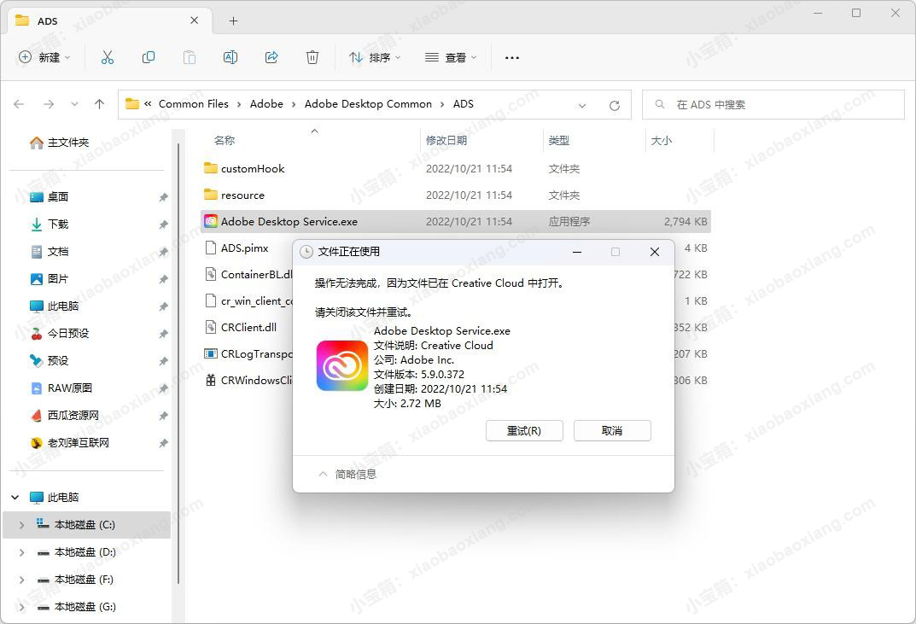Collapse details with 简略信息 expander
The height and width of the screenshot is (624, 916).
coord(347,474)
